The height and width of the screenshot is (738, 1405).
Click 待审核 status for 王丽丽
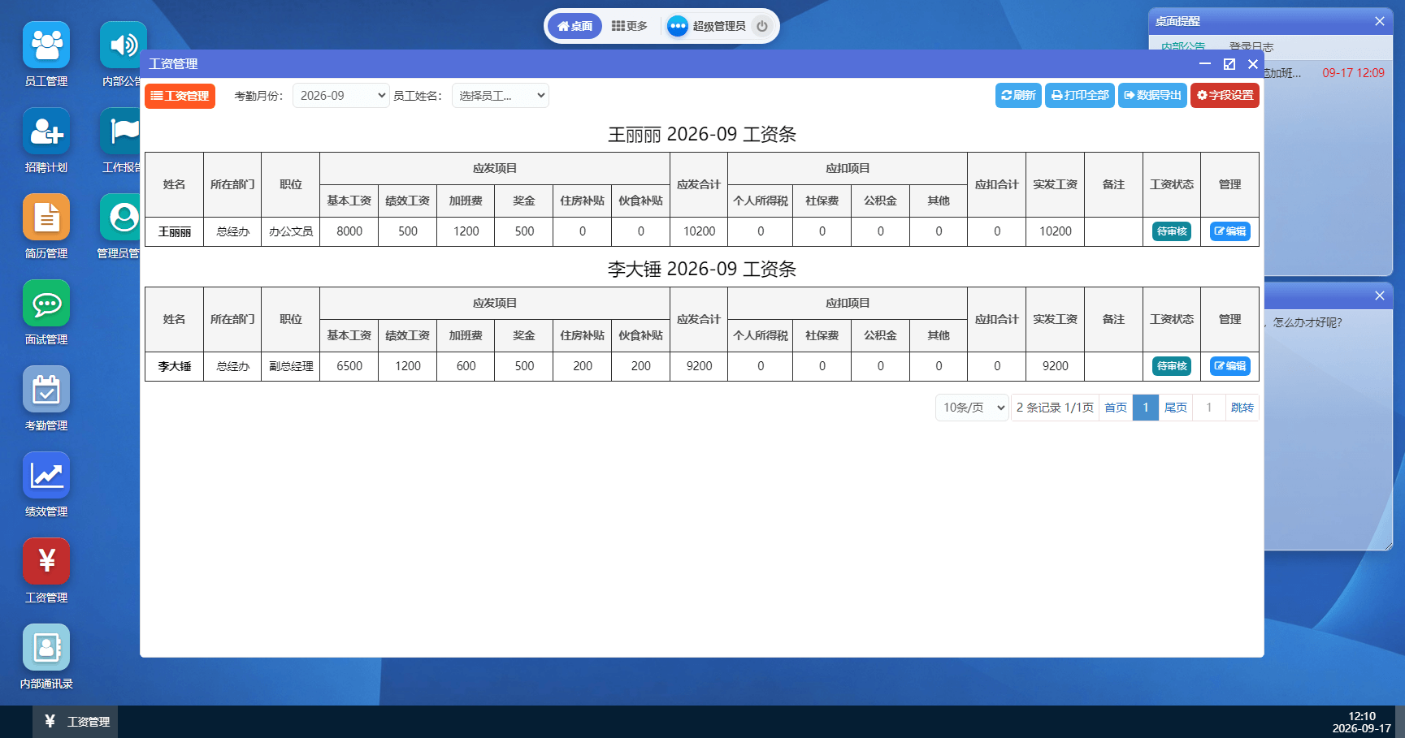pos(1172,231)
